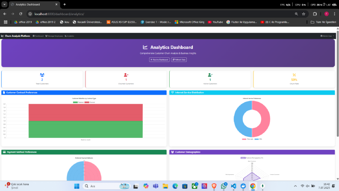This screenshot has width=339, height=191.
Task: Click the chart-line icon beside Analytics Dashboard title
Action: [x=145, y=47]
